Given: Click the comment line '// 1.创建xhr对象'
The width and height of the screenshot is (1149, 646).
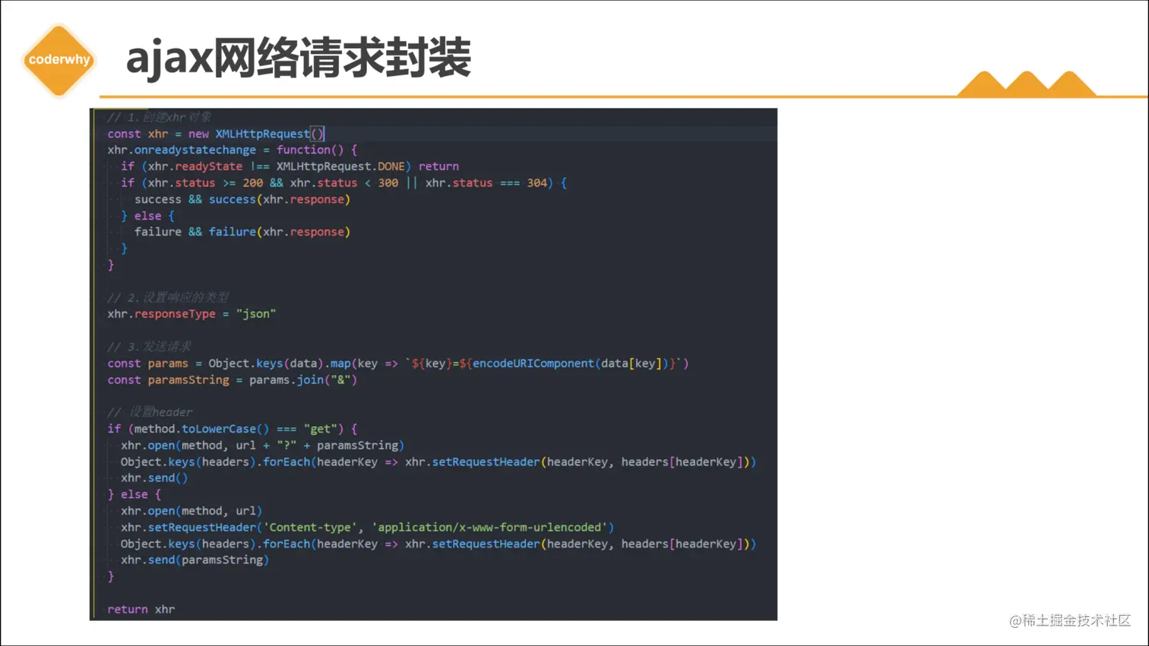Looking at the screenshot, I should pyautogui.click(x=159, y=117).
